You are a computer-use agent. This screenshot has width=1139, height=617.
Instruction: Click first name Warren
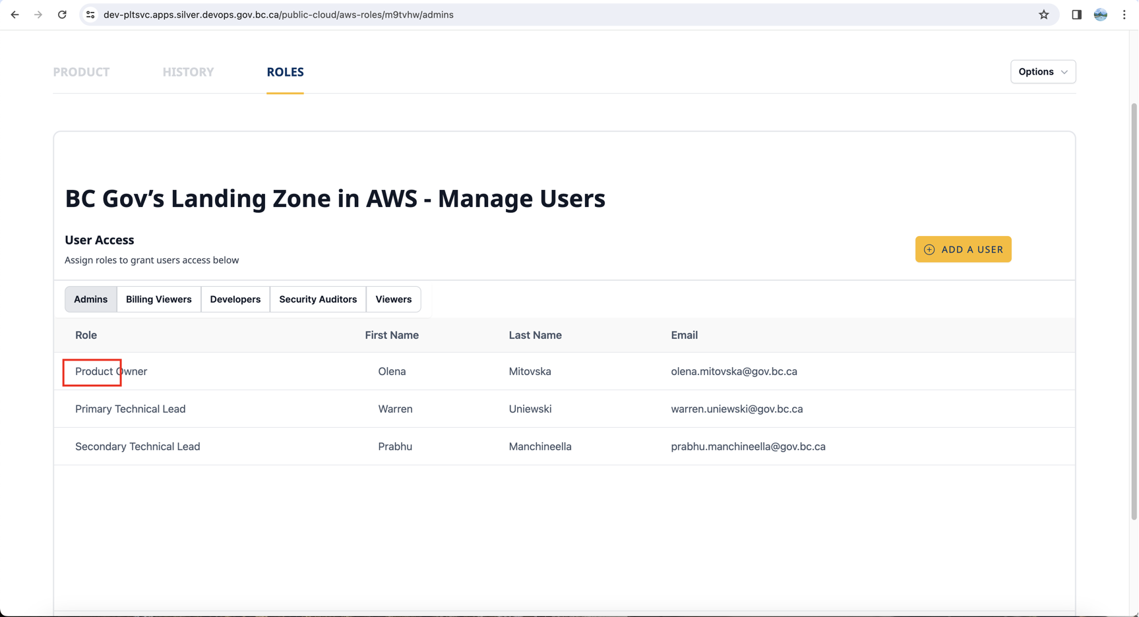tap(395, 409)
